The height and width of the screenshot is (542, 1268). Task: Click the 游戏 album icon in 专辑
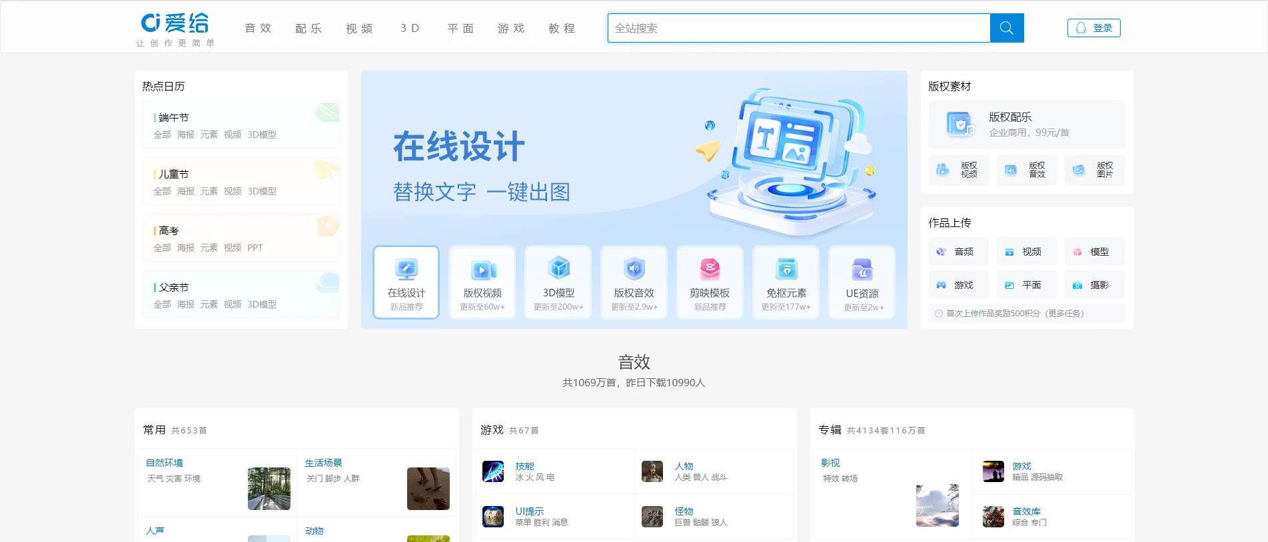point(993,471)
